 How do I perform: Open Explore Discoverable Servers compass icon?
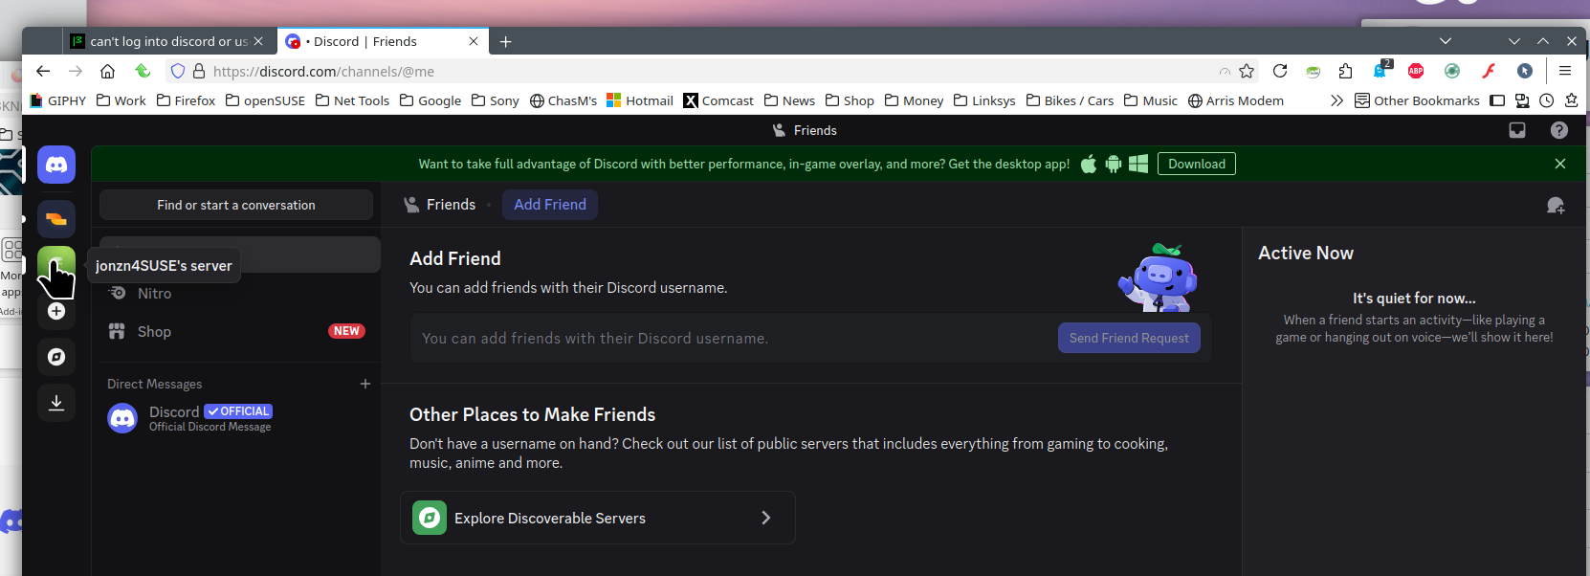(x=56, y=357)
